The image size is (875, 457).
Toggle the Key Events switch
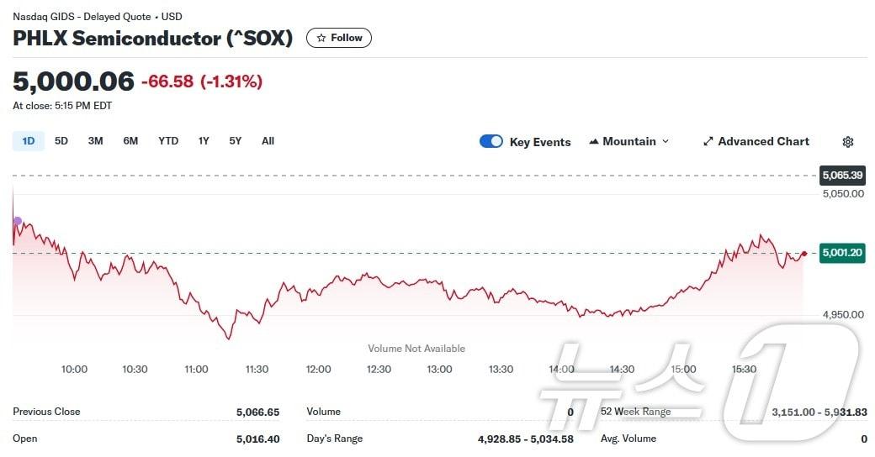491,141
